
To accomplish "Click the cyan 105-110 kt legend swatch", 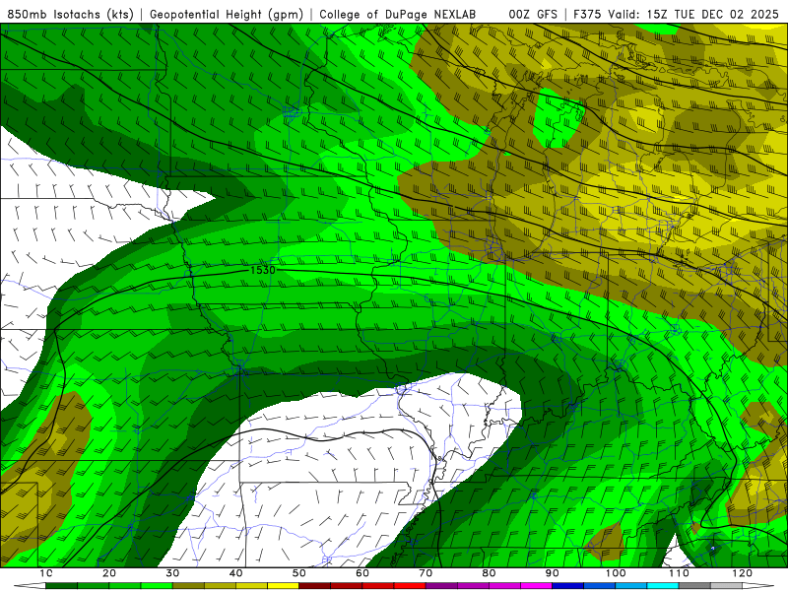I will click(x=663, y=586).
